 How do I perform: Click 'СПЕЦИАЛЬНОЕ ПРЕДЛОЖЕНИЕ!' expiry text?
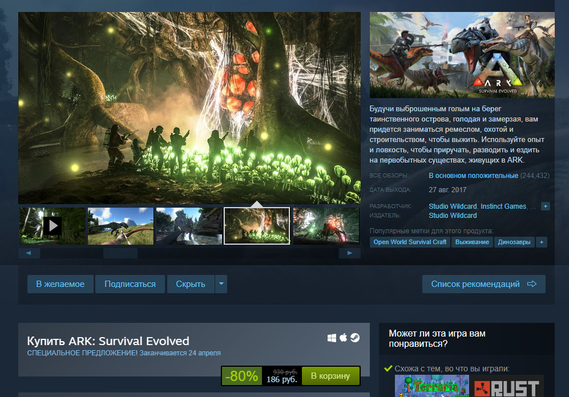(124, 353)
